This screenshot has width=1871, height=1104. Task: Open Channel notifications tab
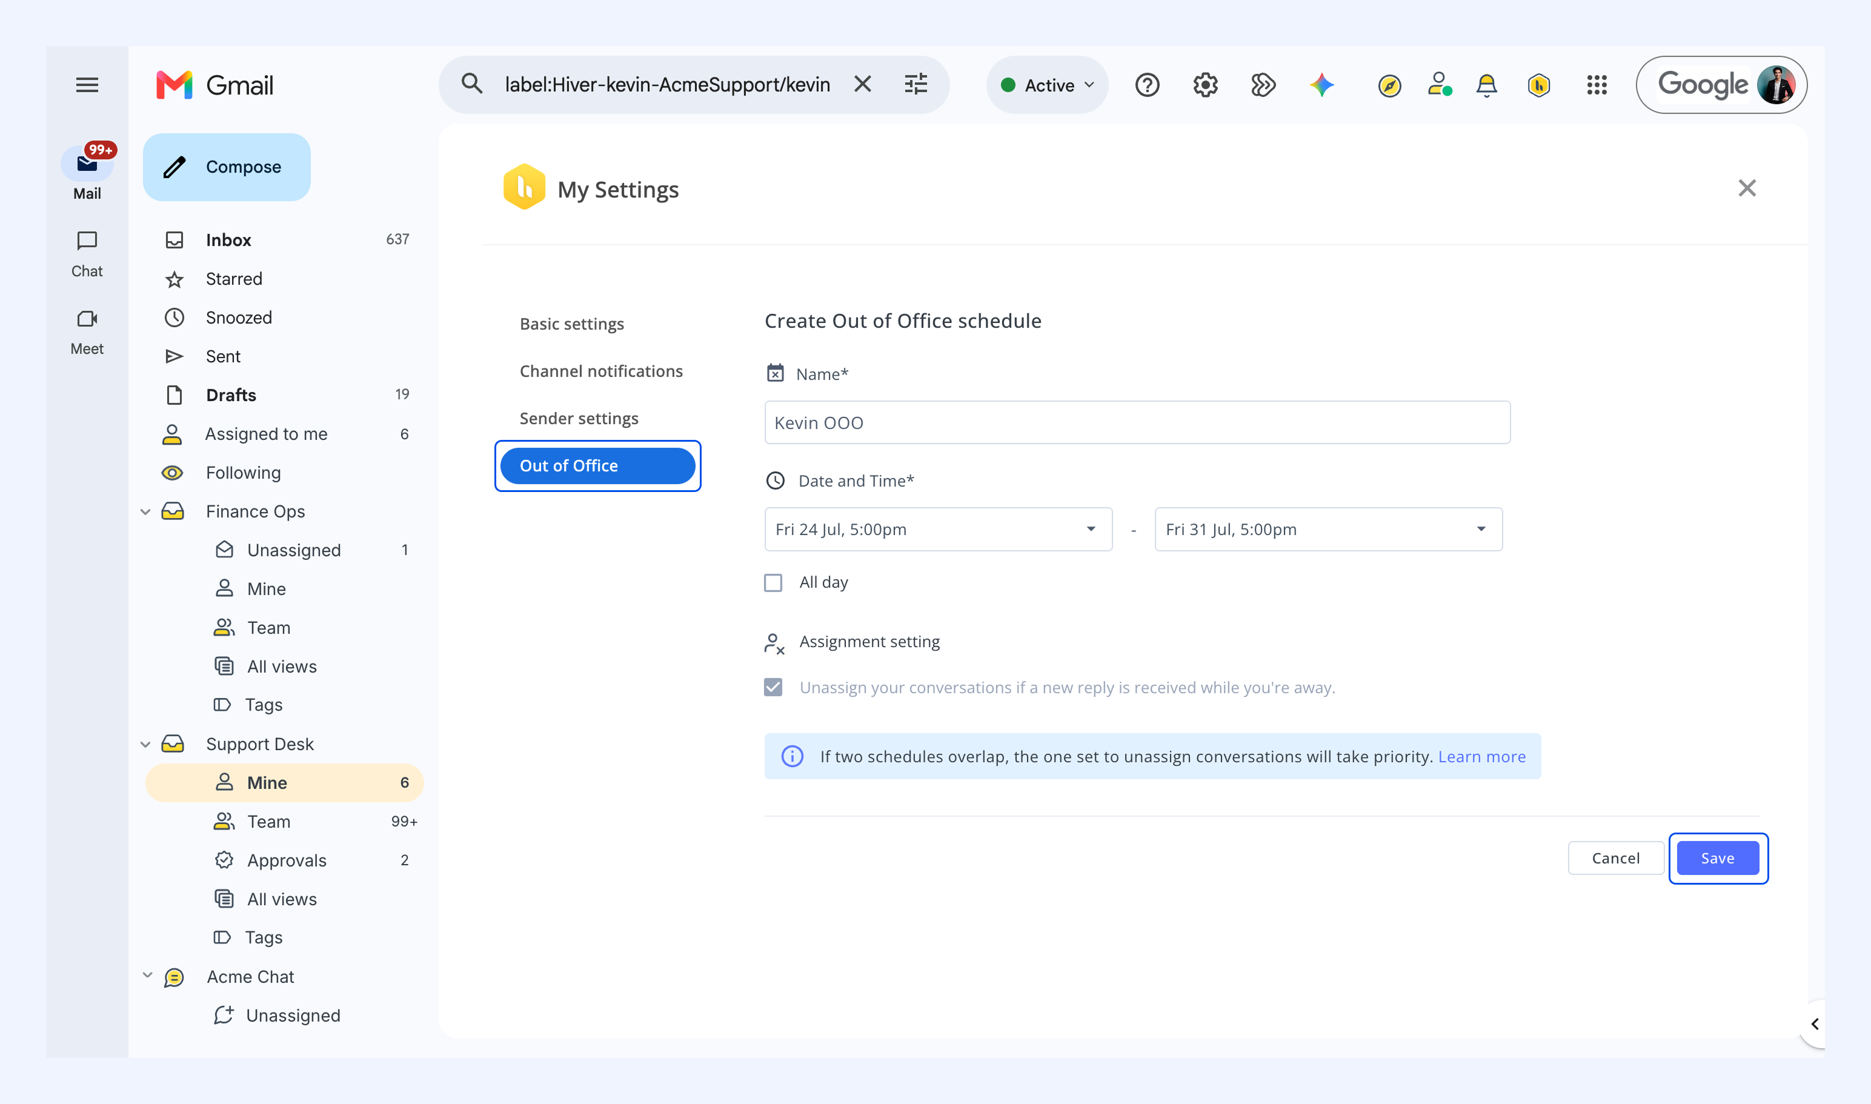600,371
